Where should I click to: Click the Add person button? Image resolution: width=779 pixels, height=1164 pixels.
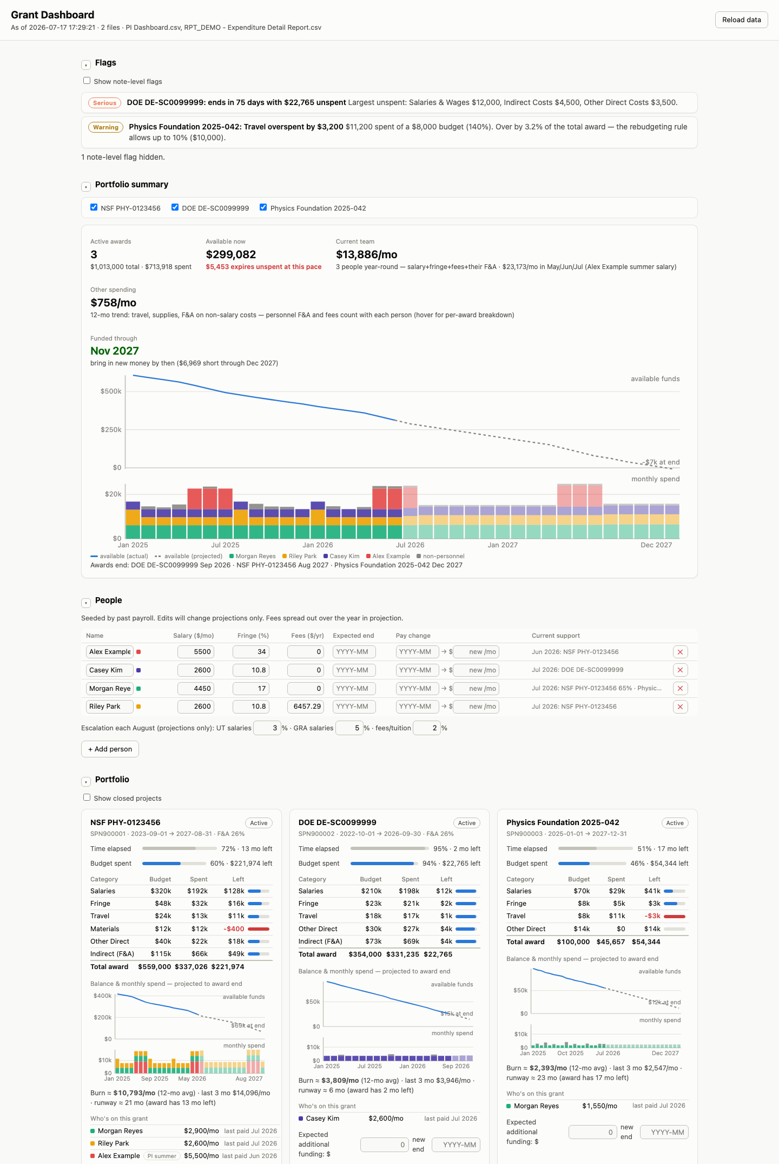110,749
